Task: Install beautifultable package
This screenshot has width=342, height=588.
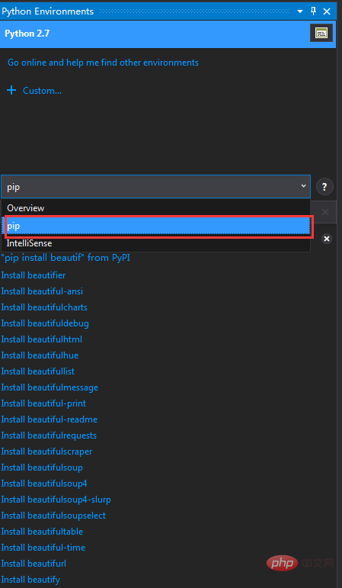Action: click(43, 532)
